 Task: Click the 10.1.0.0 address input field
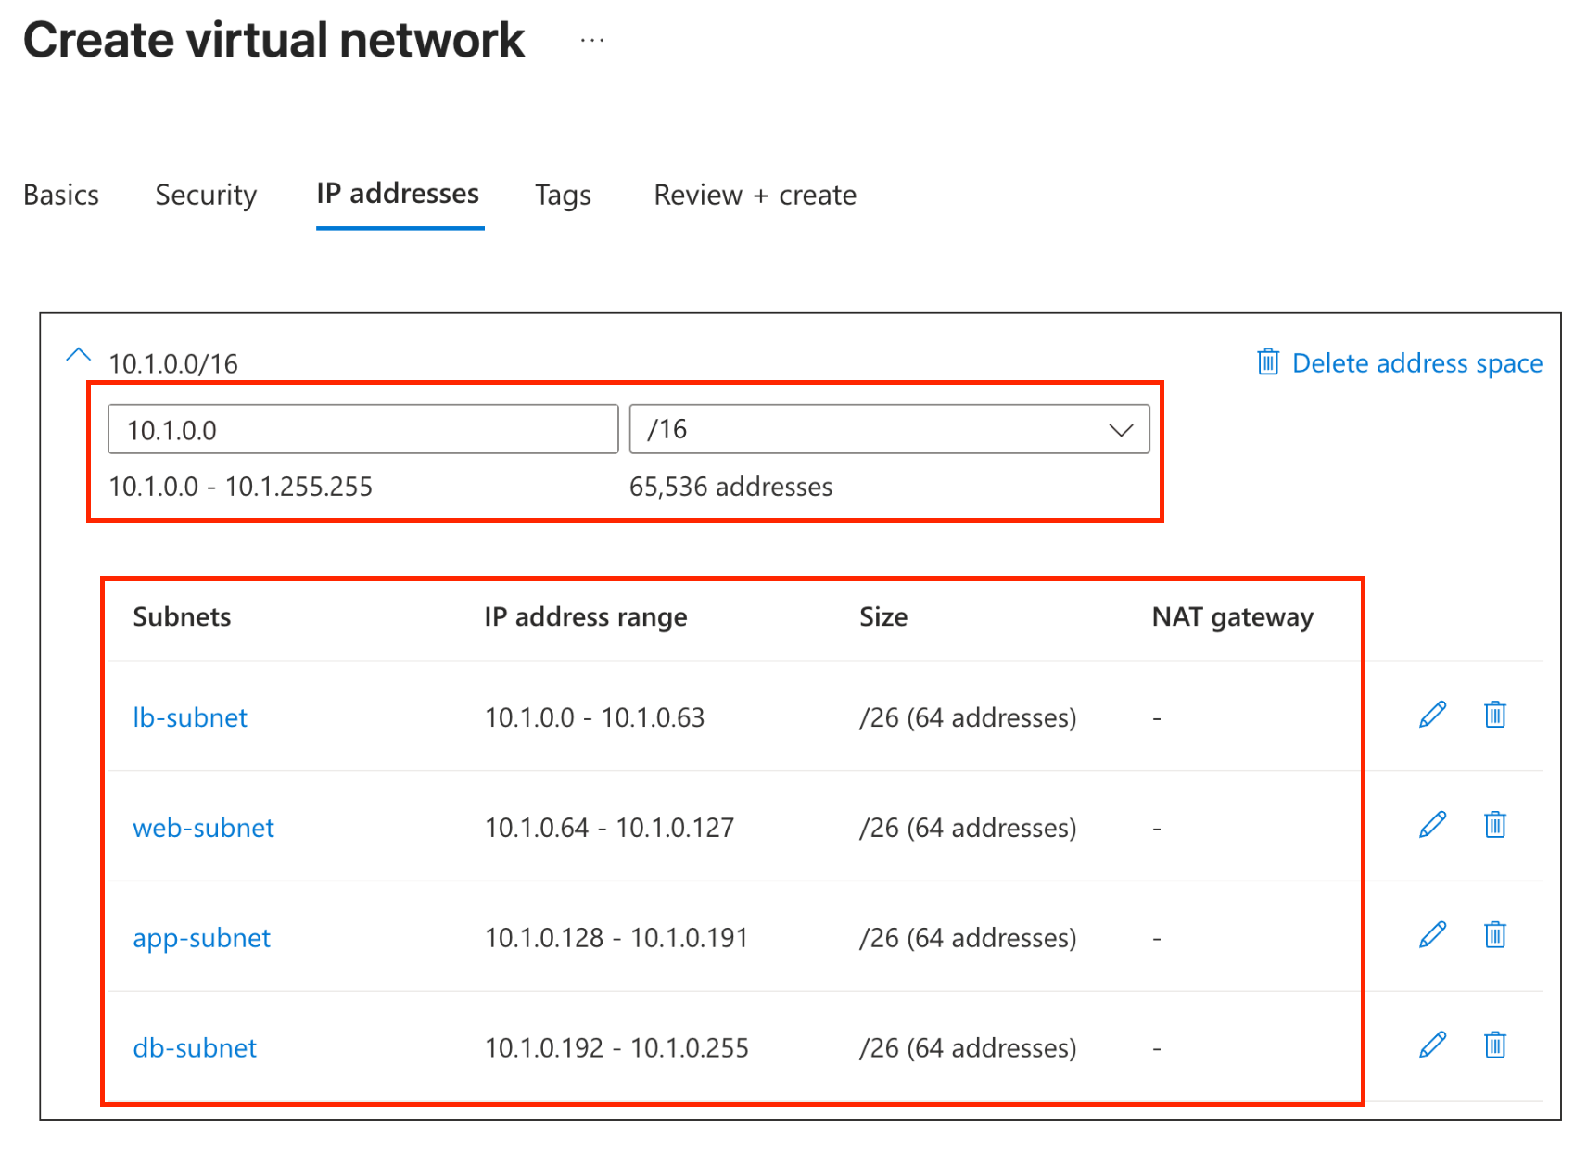362,429
